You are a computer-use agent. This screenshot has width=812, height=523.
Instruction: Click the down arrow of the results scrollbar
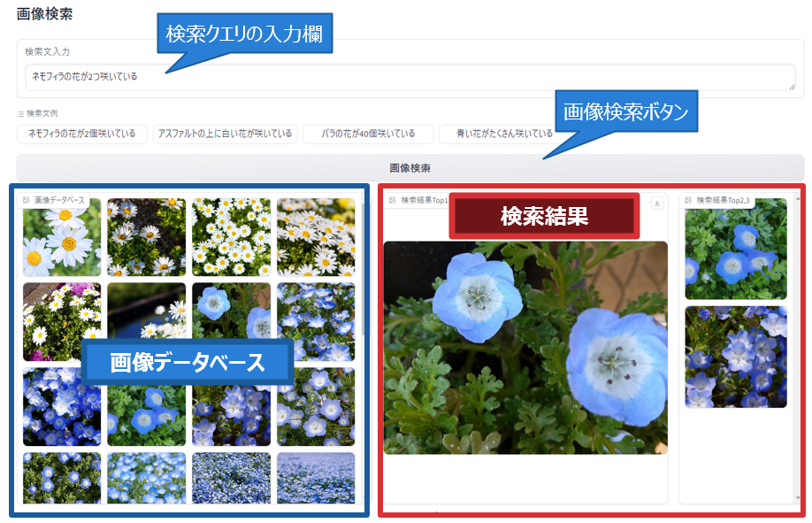pyautogui.click(x=799, y=498)
